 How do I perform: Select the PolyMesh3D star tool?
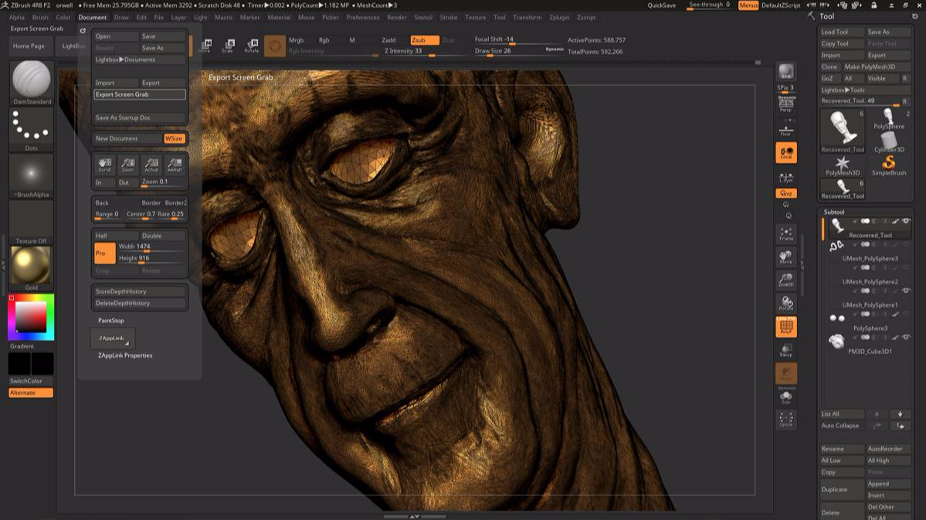point(843,166)
